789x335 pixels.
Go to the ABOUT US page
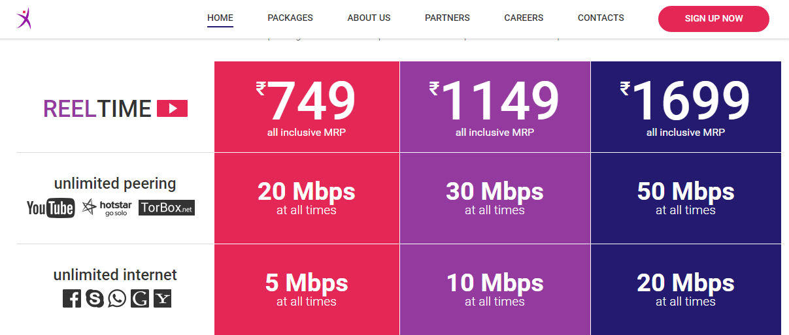pos(369,18)
